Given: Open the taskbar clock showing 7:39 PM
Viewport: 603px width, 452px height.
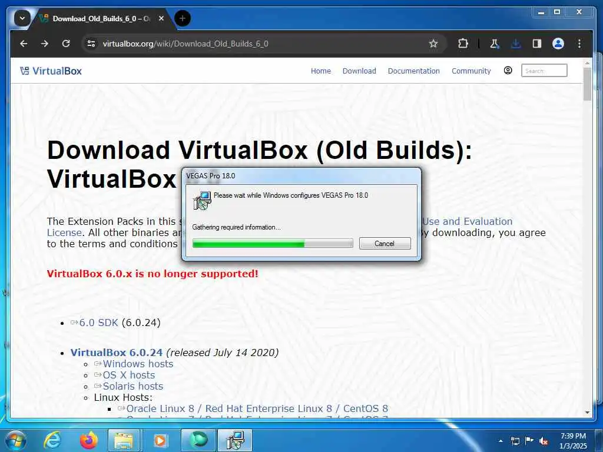Looking at the screenshot, I should click(573, 441).
